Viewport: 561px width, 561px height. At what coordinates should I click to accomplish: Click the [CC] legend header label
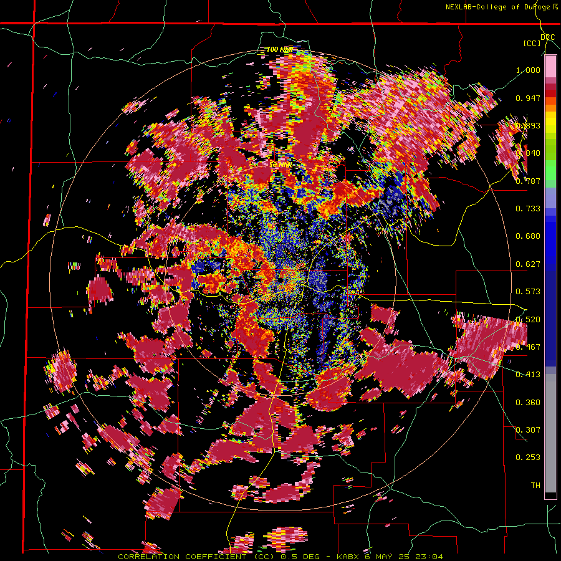pos(532,43)
